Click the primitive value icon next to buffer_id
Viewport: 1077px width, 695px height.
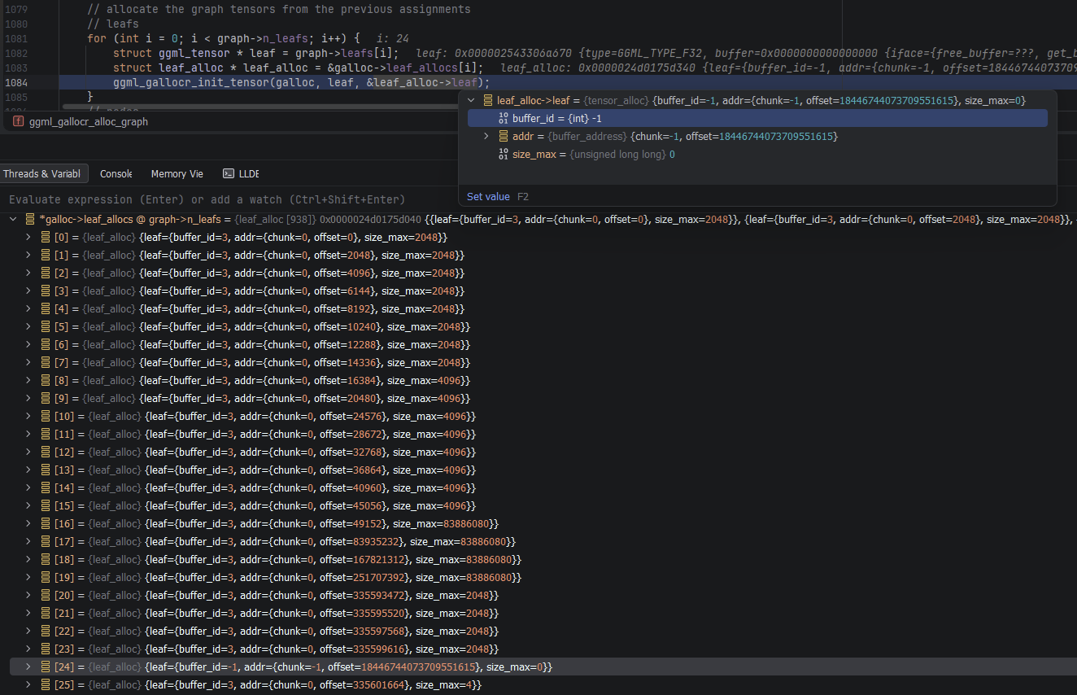pyautogui.click(x=504, y=118)
